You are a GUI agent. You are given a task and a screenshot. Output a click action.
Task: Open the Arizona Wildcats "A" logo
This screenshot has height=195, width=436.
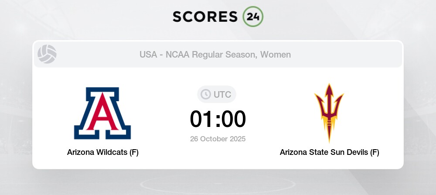(102, 113)
